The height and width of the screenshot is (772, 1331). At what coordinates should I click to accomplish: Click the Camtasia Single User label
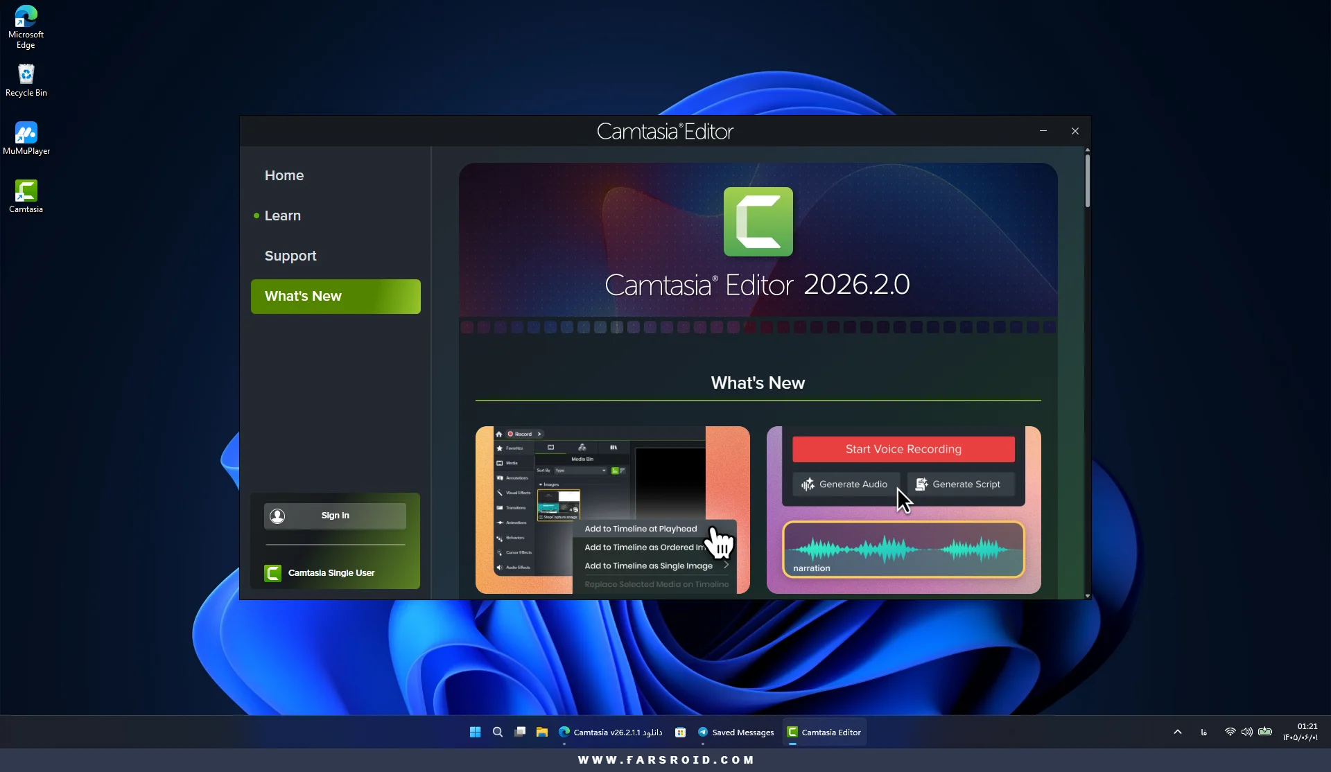(331, 573)
